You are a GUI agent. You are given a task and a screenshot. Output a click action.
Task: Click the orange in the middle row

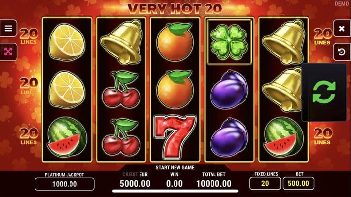click(x=175, y=90)
